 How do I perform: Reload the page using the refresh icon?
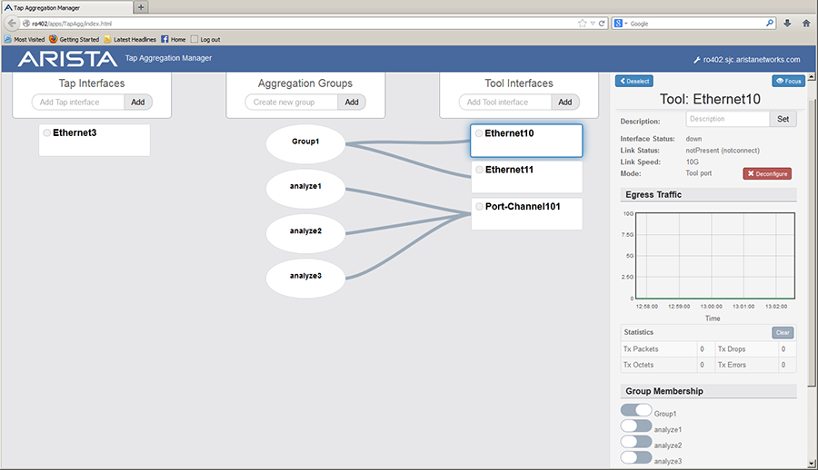pos(602,24)
